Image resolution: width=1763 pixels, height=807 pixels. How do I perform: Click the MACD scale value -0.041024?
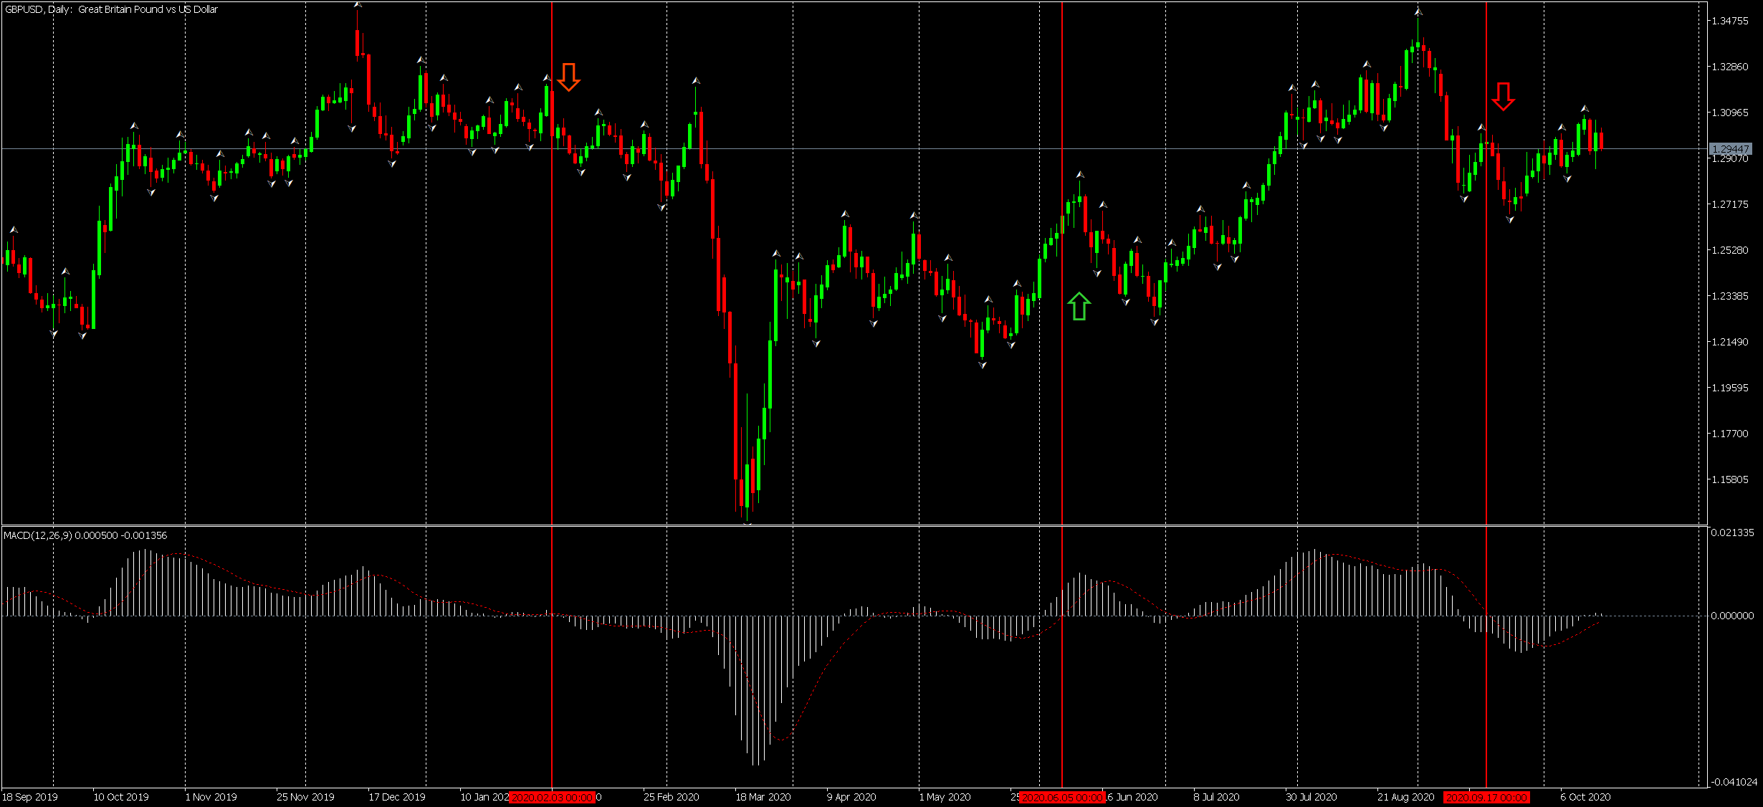pyautogui.click(x=1734, y=782)
